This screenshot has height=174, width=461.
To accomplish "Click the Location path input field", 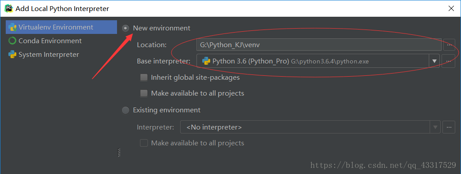I will [319, 45].
